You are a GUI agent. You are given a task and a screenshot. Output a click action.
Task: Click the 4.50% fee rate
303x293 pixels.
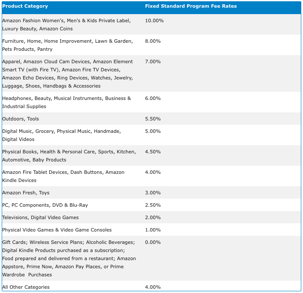(x=153, y=152)
